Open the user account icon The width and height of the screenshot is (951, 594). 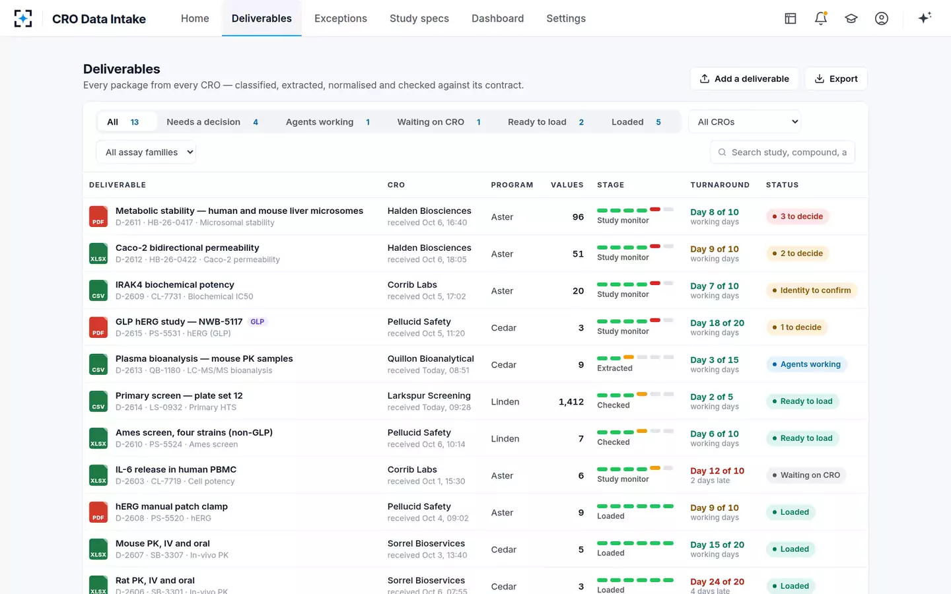coord(882,18)
